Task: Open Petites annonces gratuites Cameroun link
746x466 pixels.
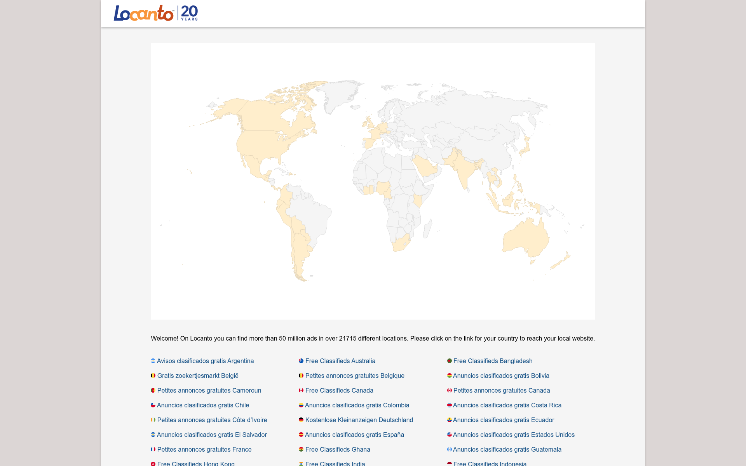Action: pyautogui.click(x=209, y=390)
